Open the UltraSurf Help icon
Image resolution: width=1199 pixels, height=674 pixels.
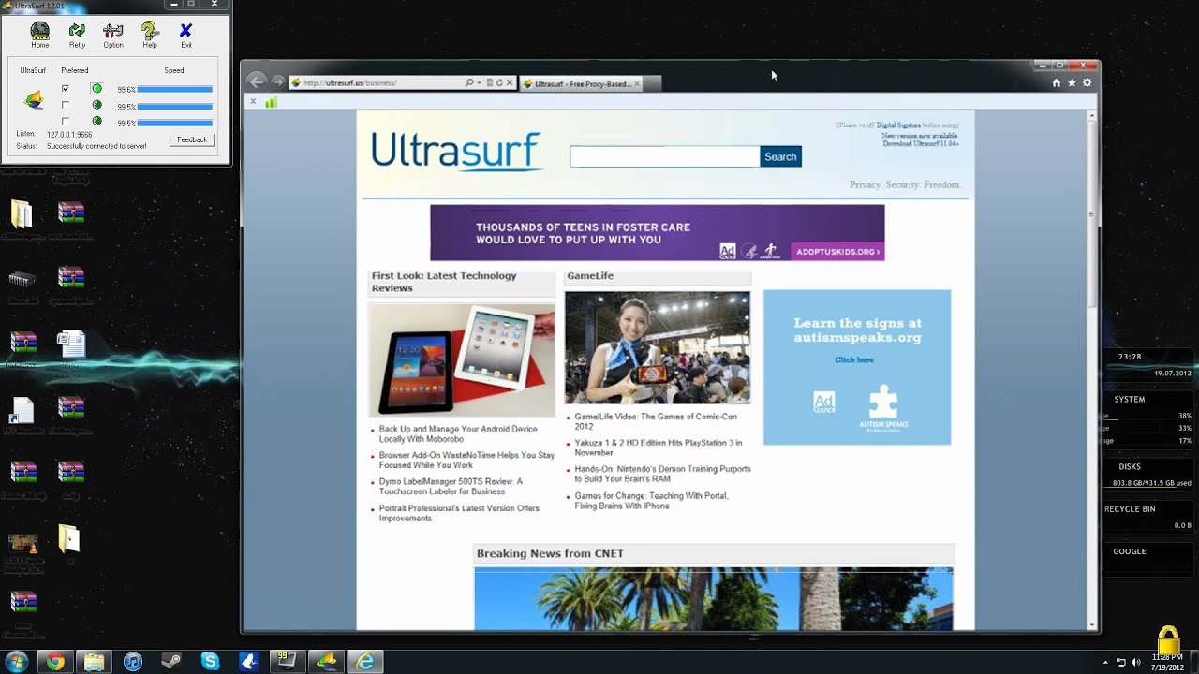coord(150,35)
